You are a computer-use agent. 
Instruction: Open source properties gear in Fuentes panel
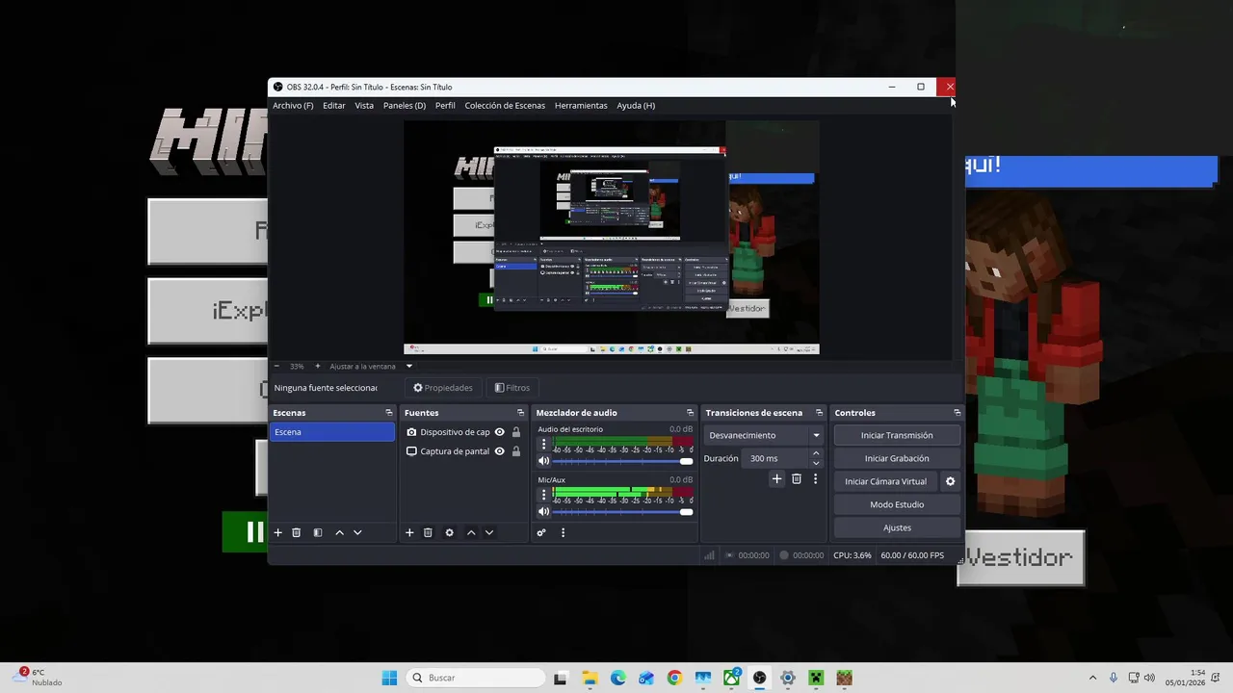coord(449,532)
